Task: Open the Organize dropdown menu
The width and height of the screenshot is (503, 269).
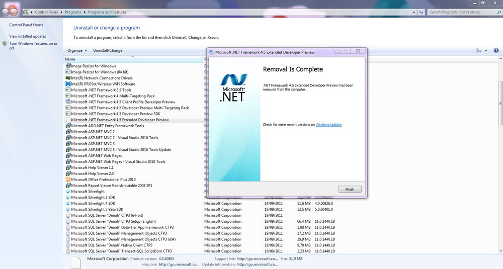Action: (77, 50)
